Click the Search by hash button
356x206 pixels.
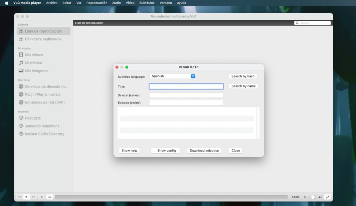(x=243, y=76)
